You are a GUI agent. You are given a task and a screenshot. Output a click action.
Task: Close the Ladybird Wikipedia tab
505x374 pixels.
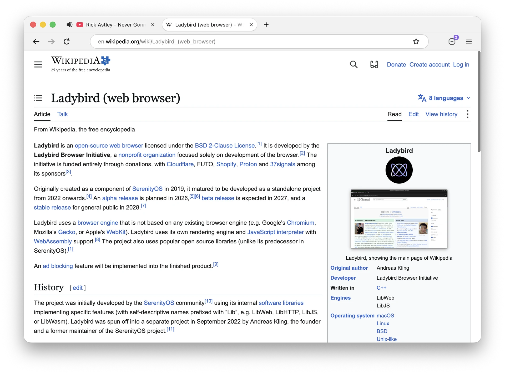pyautogui.click(x=251, y=25)
